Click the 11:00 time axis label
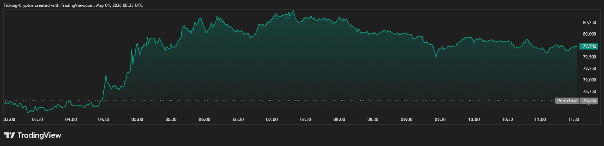Viewport: 604px width, 146px height. [540, 119]
